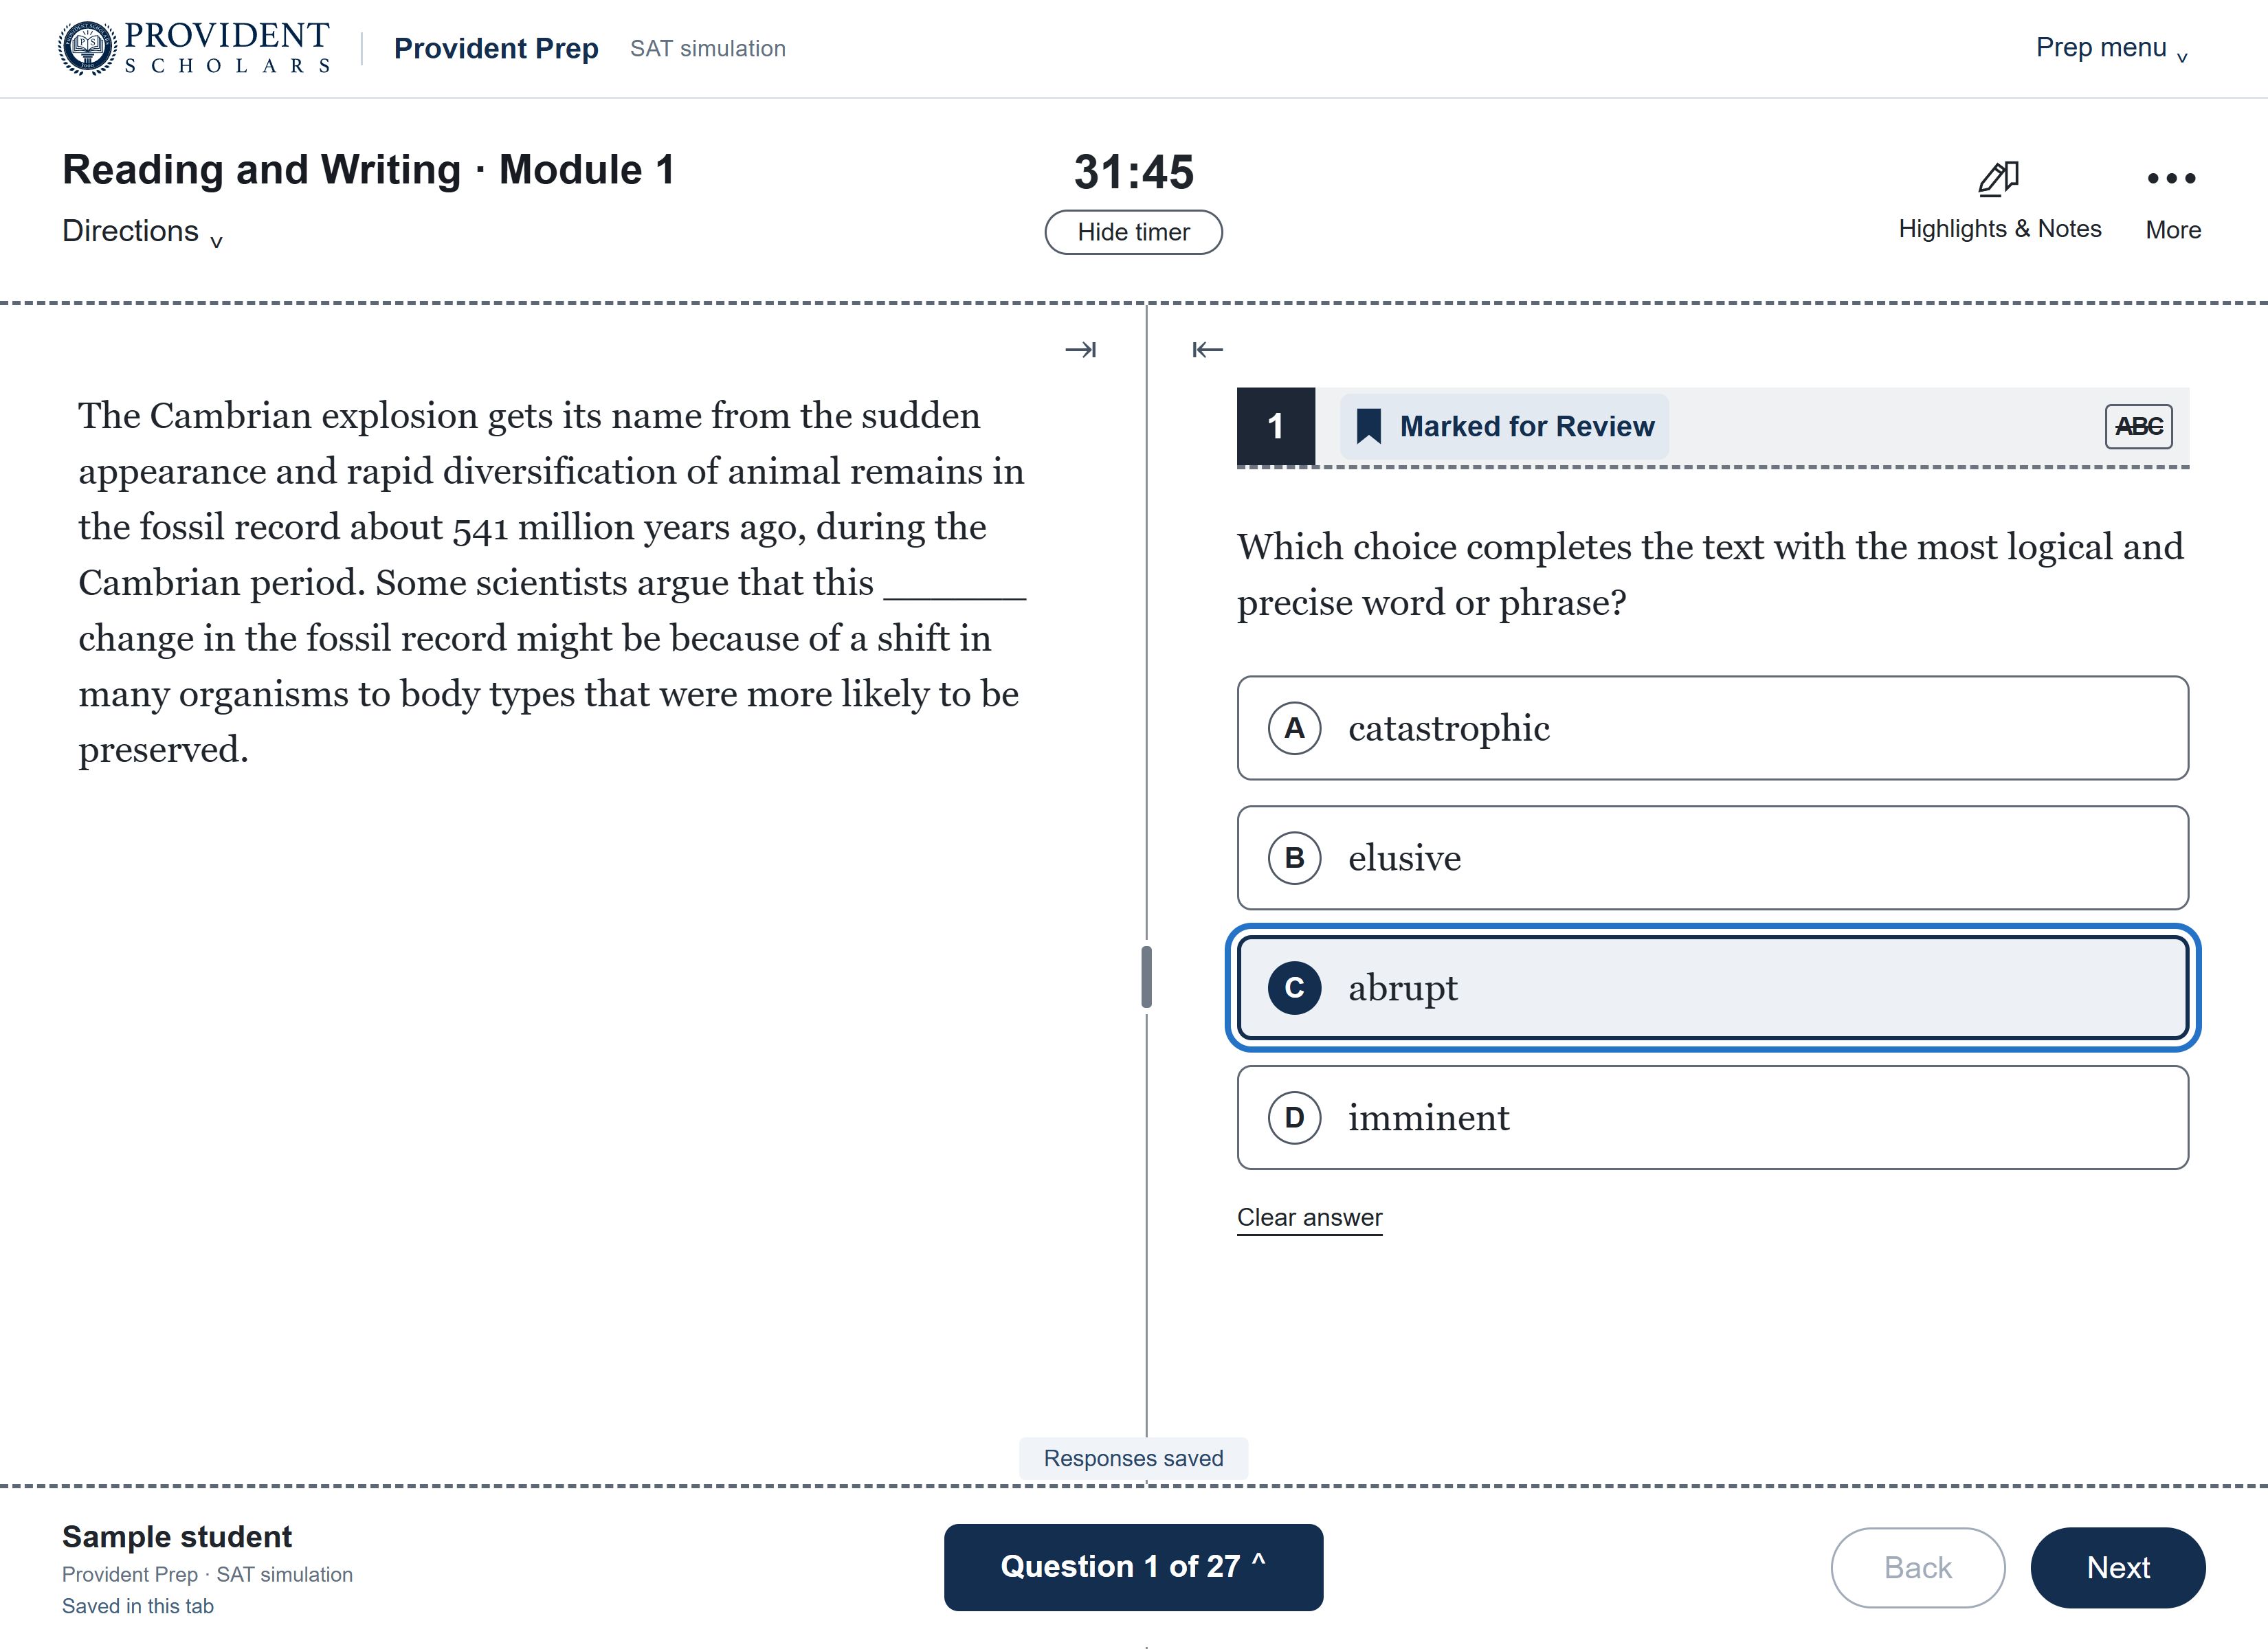Click the Clear answer link
The image size is (2268, 1649).
pos(1309,1218)
